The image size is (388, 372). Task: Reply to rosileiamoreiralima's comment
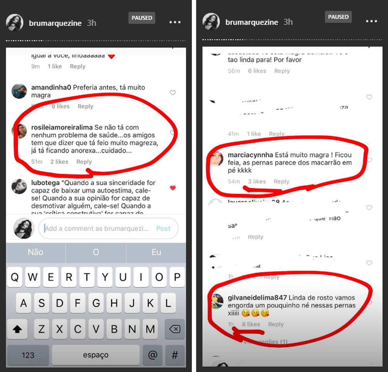pos(84,162)
